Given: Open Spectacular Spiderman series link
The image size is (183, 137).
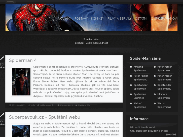Looking at the screenshot, I should (140, 87).
